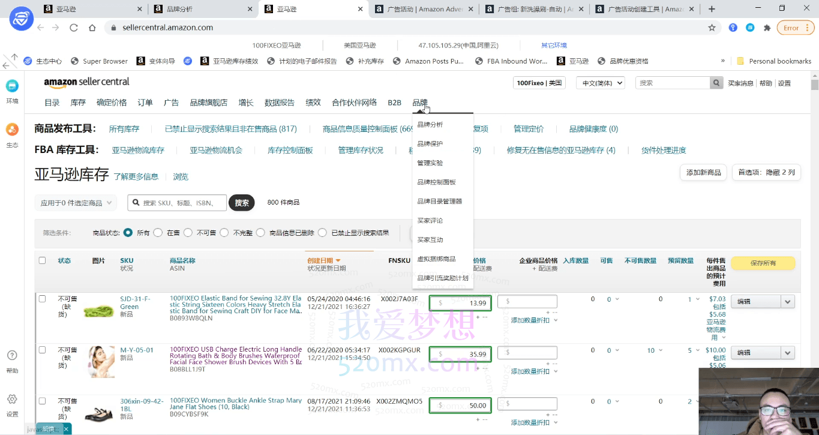Expand reserved quantity 5 chevron for M-Y-05-01

click(699, 350)
